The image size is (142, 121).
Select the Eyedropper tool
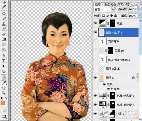(4, 83)
